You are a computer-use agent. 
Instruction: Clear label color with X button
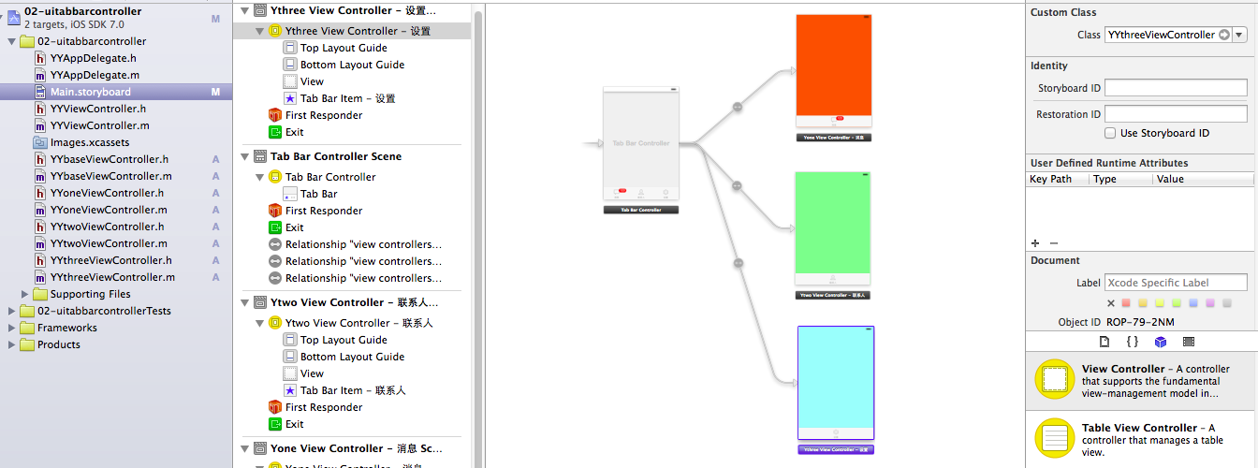1111,303
